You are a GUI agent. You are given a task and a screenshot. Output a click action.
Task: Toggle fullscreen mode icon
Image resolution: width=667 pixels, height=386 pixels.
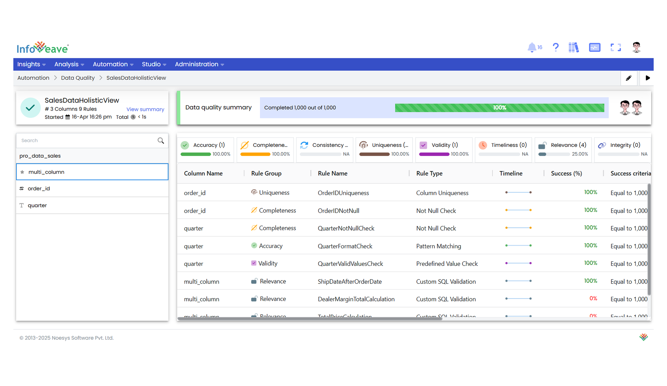(x=616, y=48)
